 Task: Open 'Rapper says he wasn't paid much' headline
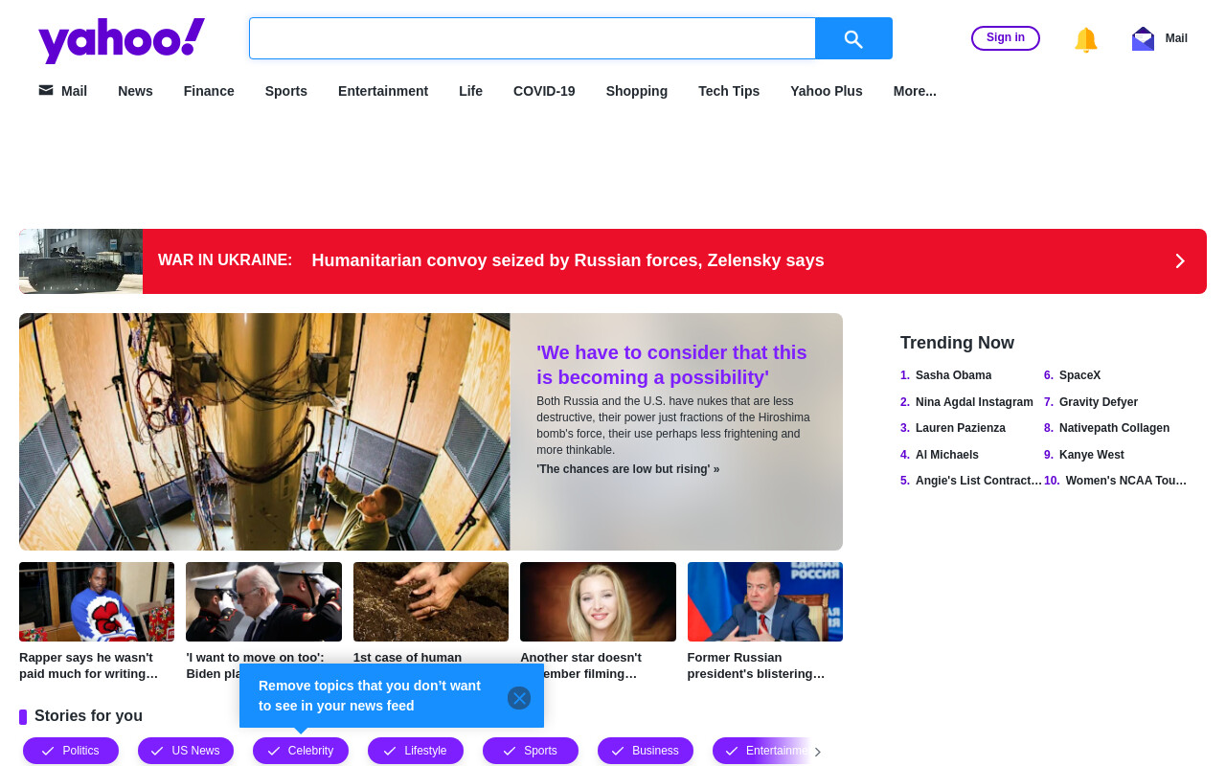tap(89, 665)
